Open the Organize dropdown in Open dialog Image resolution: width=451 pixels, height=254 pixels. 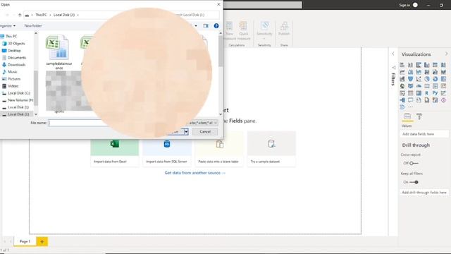pyautogui.click(x=8, y=26)
